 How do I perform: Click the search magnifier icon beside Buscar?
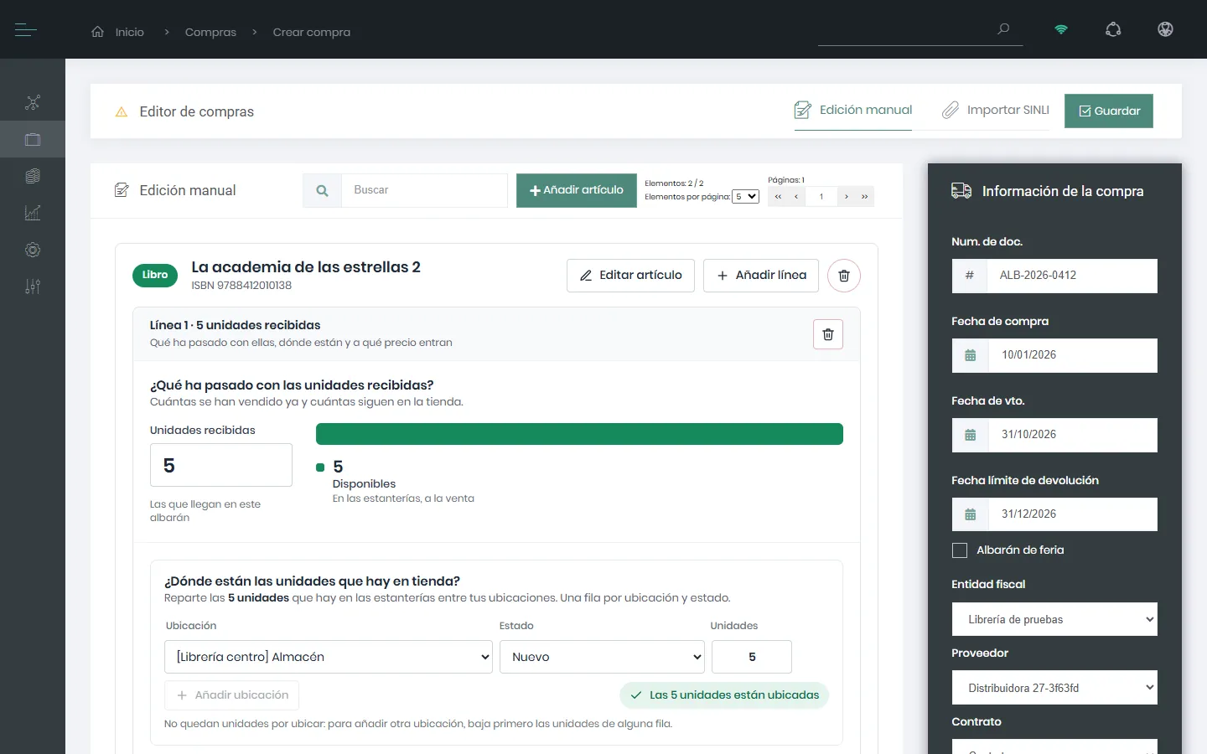[x=322, y=191]
